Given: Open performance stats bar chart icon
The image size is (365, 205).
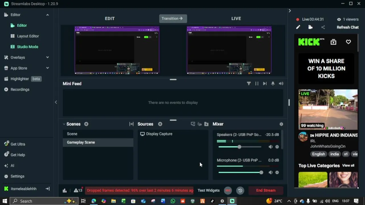Looking at the screenshot, I should pos(65,190).
